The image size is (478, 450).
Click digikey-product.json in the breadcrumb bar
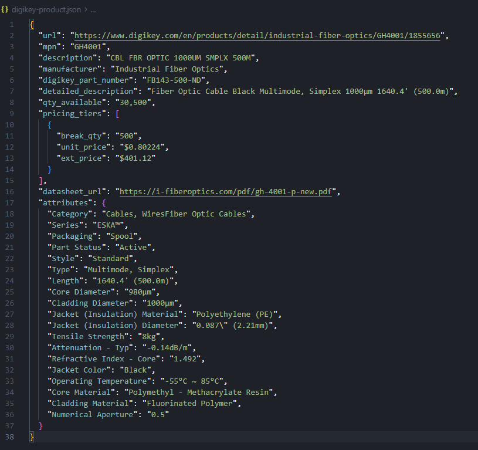(x=47, y=9)
